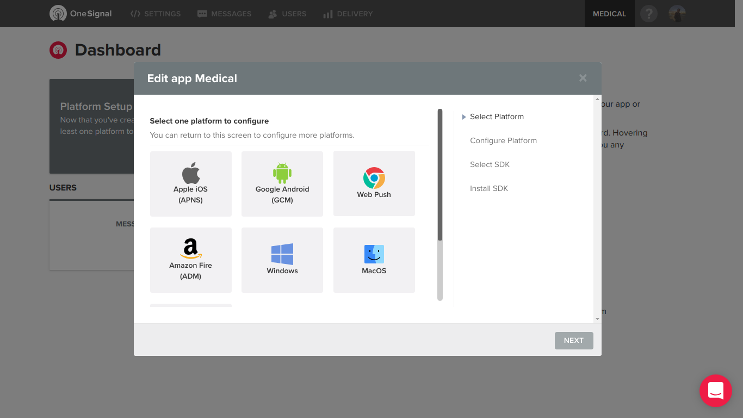Open the Delivery menu
743x418 pixels.
click(x=348, y=14)
